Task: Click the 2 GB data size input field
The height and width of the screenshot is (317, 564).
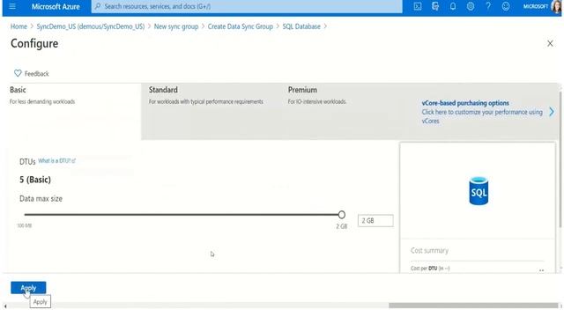Action: [x=375, y=221]
